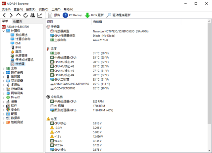This screenshot has height=153, width=212.
Task: Open the 工具(T) menu
Action: click(56, 9)
